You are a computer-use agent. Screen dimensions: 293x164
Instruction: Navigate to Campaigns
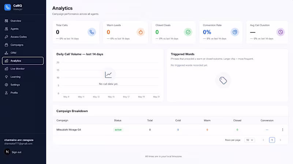[23, 45]
